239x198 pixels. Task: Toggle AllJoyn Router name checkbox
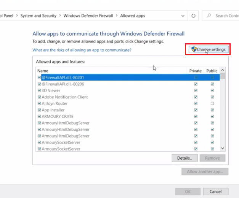pyautogui.click(x=39, y=103)
